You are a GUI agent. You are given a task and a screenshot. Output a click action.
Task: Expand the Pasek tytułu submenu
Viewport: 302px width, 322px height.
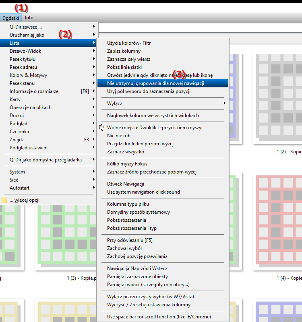(x=49, y=59)
